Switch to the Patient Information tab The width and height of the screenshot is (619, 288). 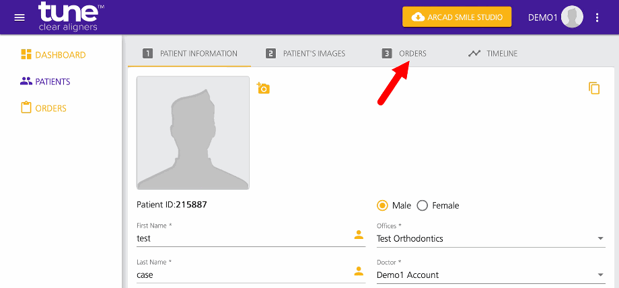[190, 54]
